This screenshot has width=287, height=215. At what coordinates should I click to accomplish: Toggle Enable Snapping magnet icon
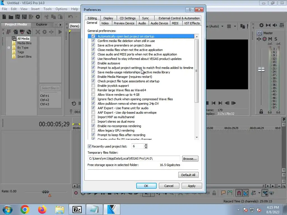pos(239,193)
